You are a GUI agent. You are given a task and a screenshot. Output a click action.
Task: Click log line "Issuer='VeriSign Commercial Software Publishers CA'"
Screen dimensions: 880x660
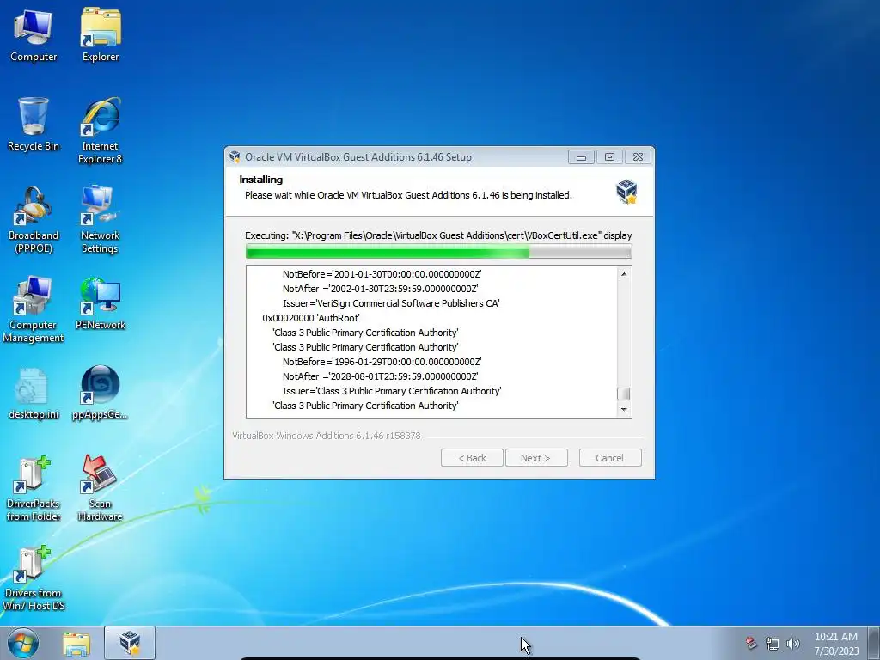(x=391, y=303)
